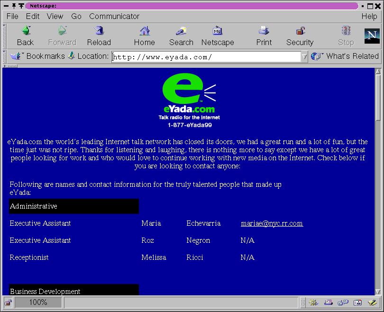Click the window menu button in title bar

tap(6, 6)
